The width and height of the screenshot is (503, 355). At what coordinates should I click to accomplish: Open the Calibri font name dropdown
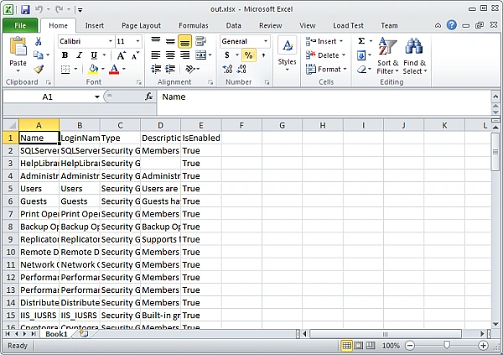coord(111,41)
